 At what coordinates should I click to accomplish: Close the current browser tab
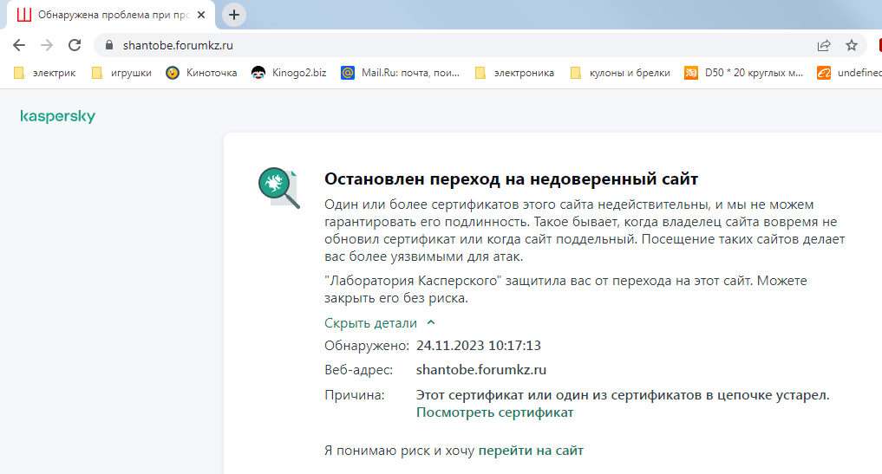click(201, 15)
